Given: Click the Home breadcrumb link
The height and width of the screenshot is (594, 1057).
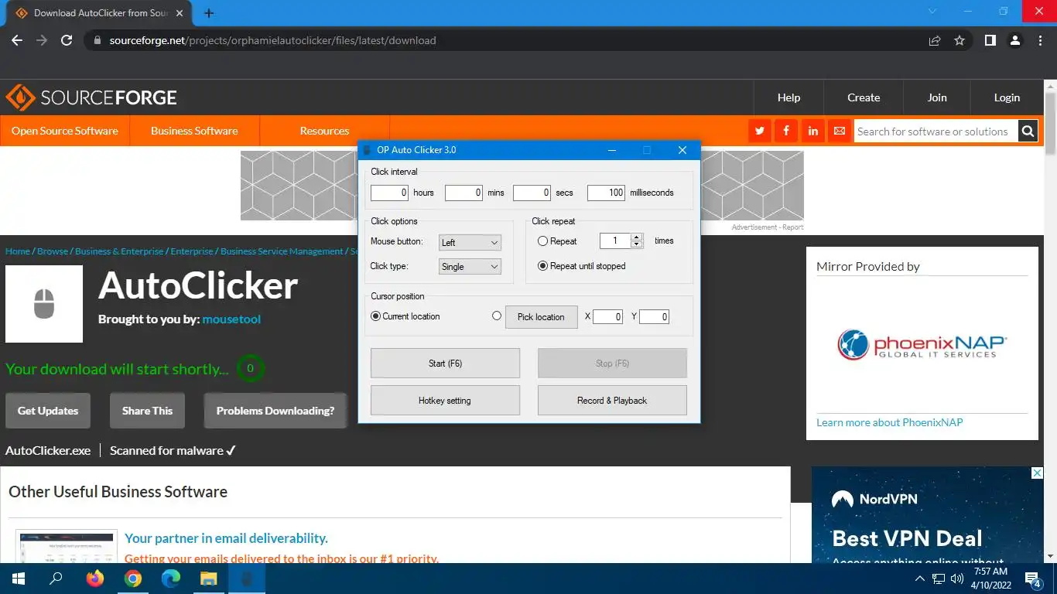Looking at the screenshot, I should pyautogui.click(x=18, y=251).
